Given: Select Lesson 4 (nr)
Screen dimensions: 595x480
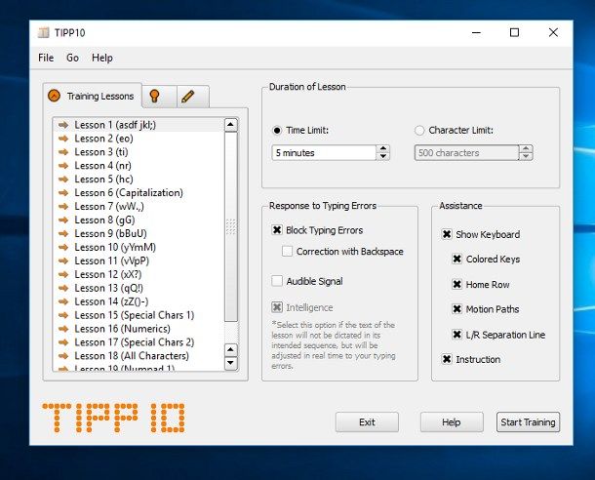Looking at the screenshot, I should [x=139, y=166].
